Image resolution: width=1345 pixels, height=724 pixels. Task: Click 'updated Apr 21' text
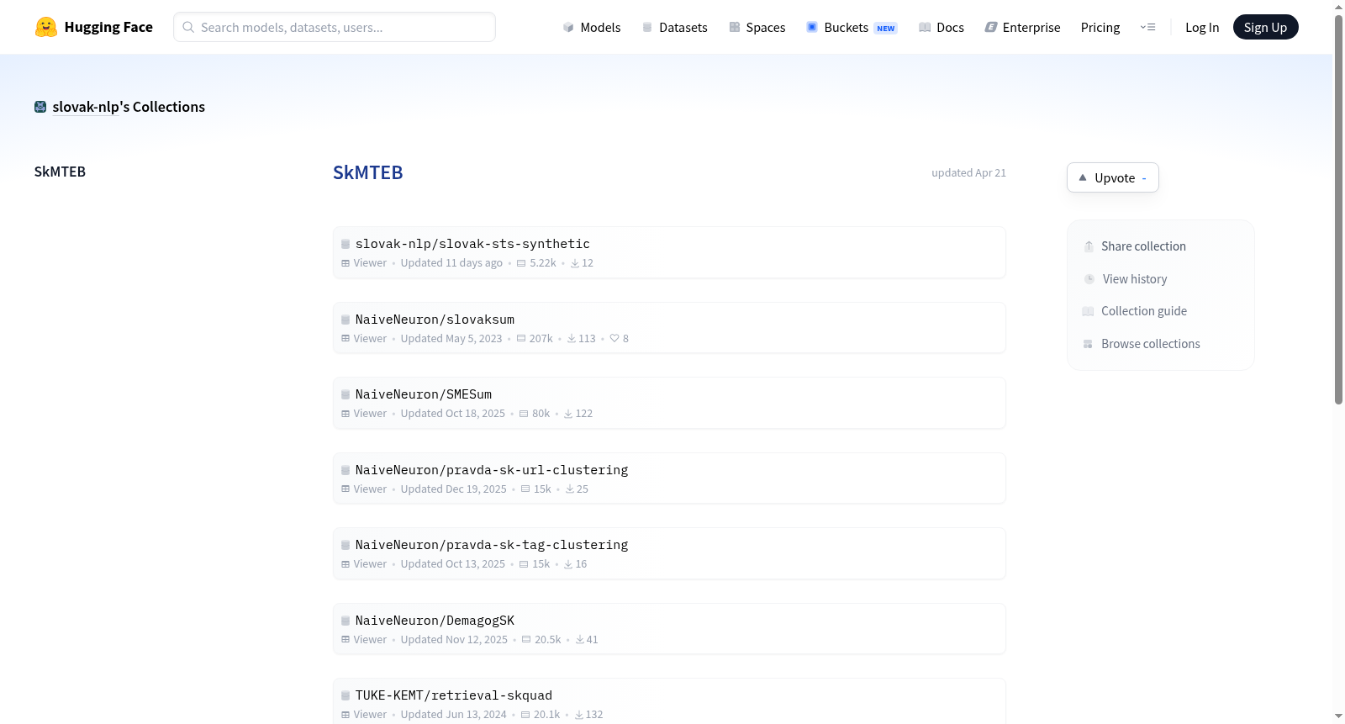968,172
